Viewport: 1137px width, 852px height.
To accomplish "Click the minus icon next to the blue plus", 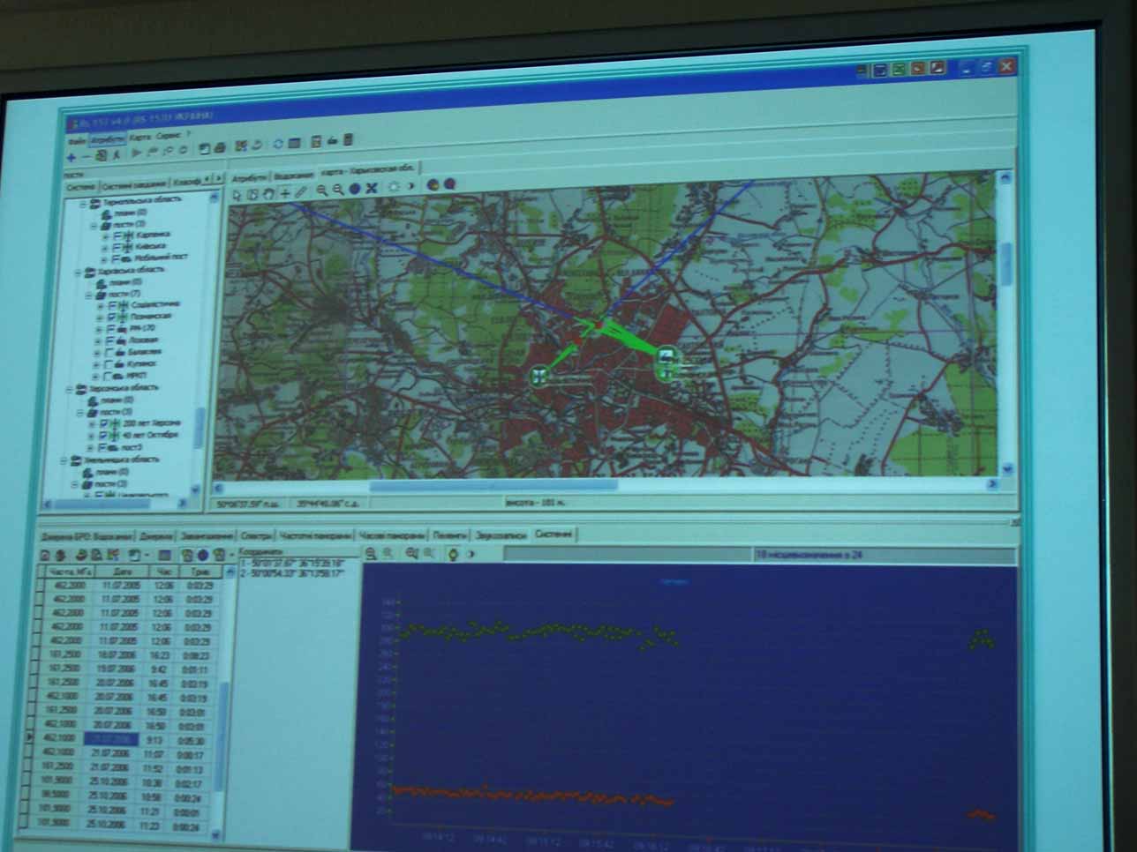I will [87, 157].
